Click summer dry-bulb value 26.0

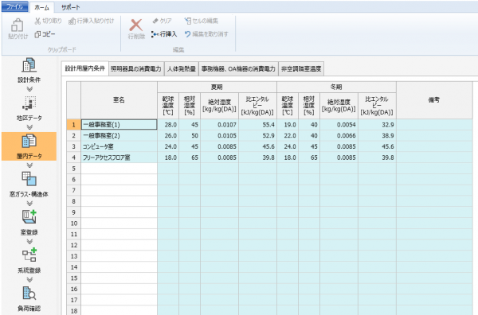click(168, 135)
